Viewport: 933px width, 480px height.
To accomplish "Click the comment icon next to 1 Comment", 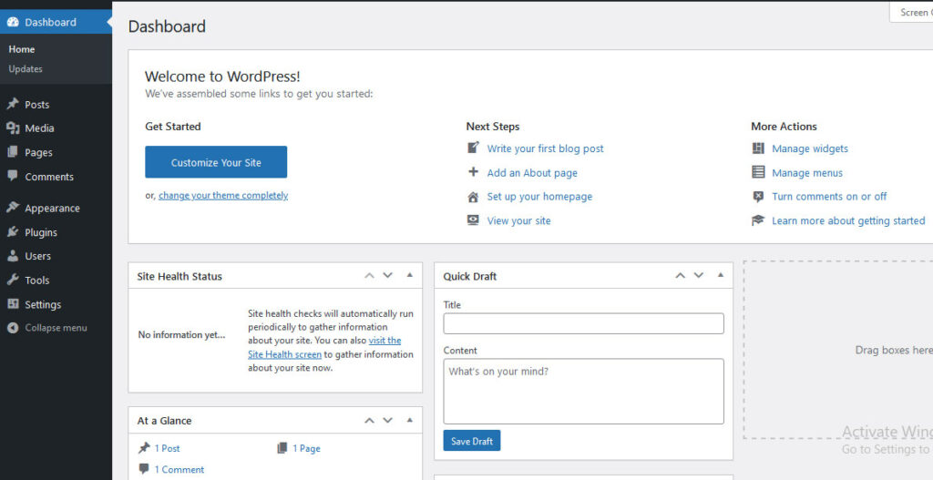I will coord(144,469).
